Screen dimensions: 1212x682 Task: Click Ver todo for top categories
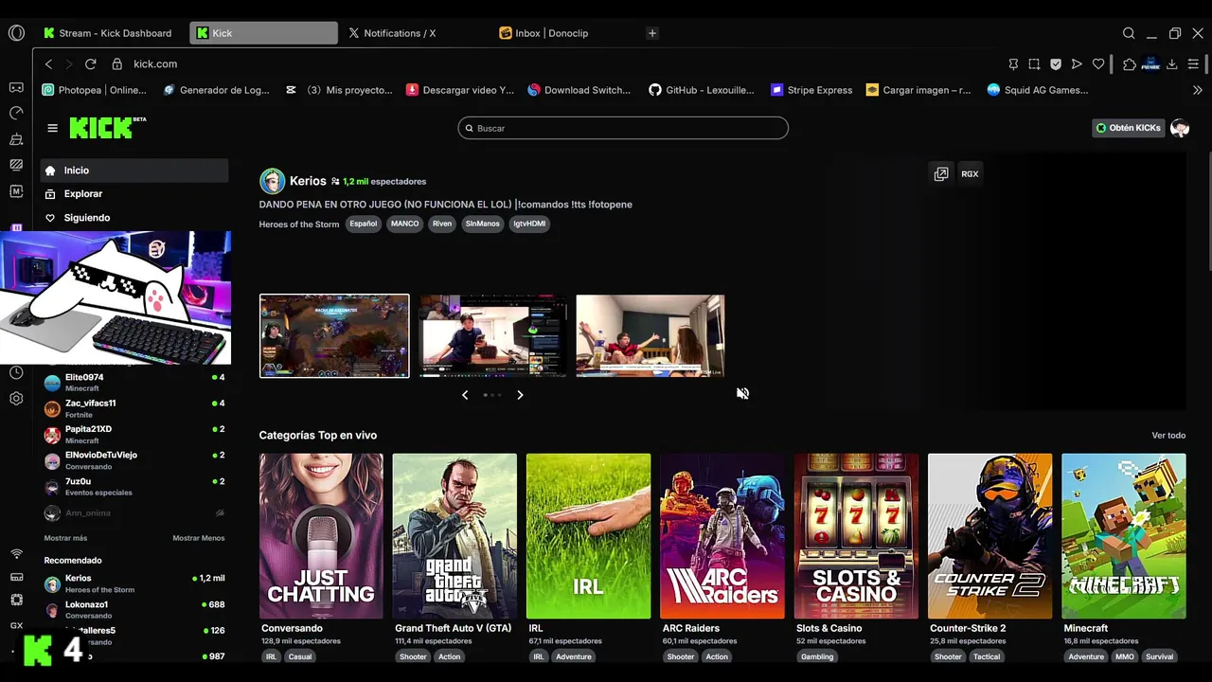click(1168, 436)
